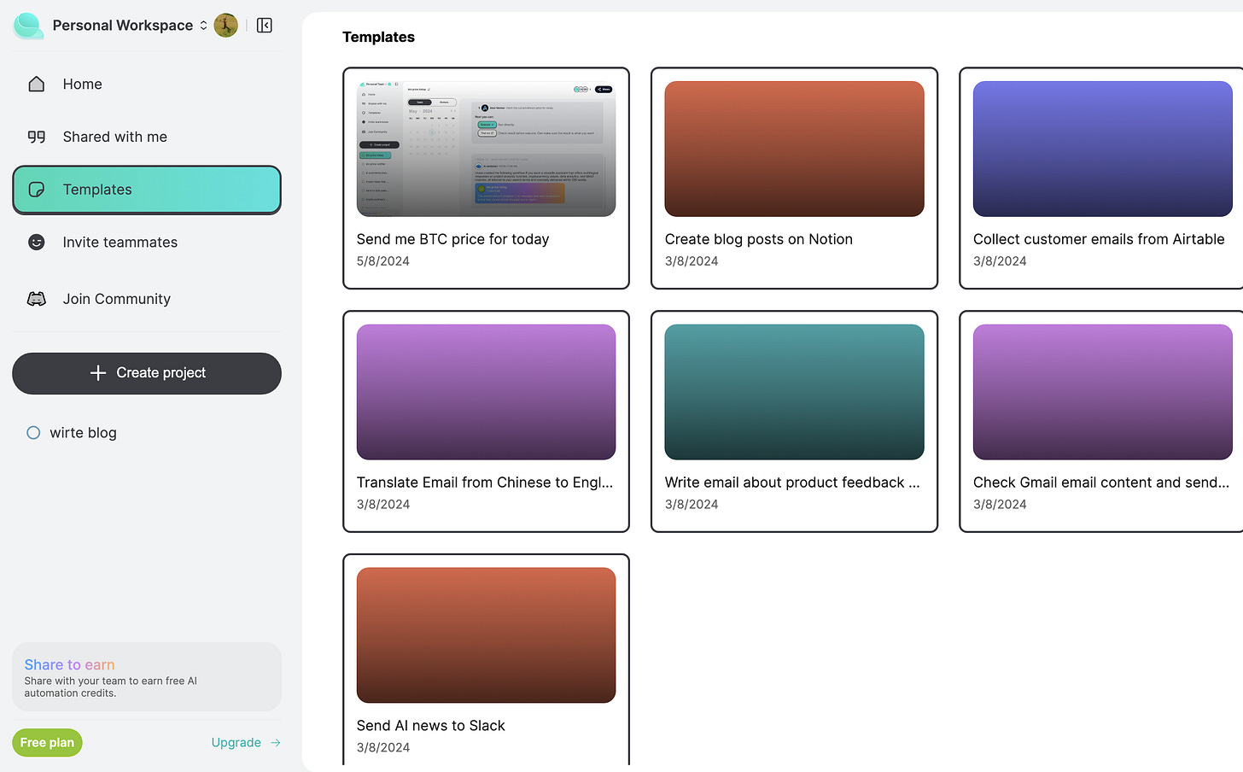This screenshot has width=1243, height=772.
Task: Select the Home icon in the sidebar
Action: (x=36, y=84)
